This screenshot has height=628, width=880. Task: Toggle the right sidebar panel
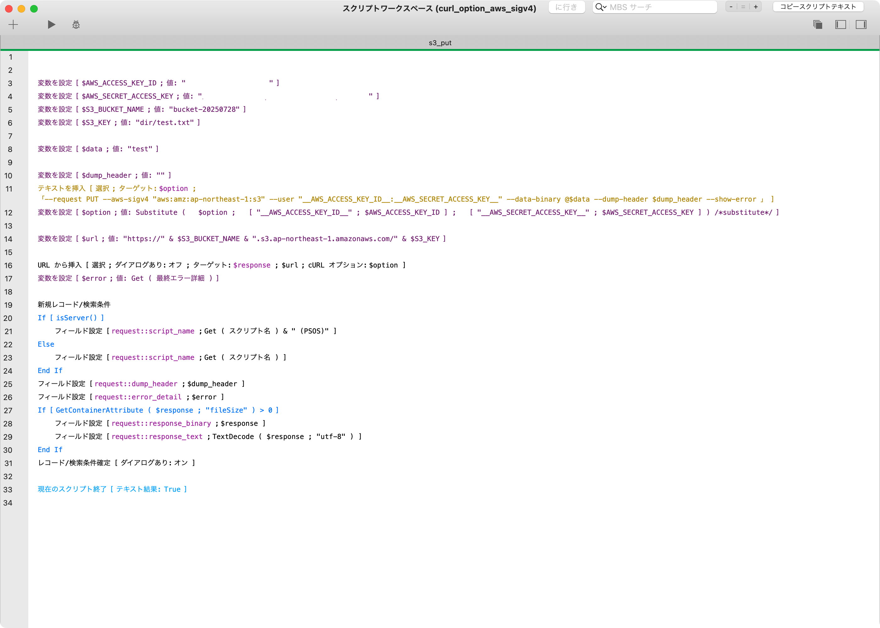tap(861, 25)
